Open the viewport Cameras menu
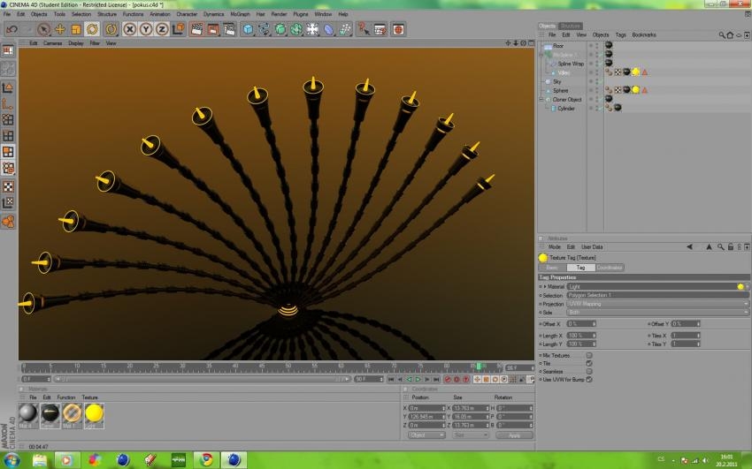This screenshot has width=752, height=469. pyautogui.click(x=53, y=43)
